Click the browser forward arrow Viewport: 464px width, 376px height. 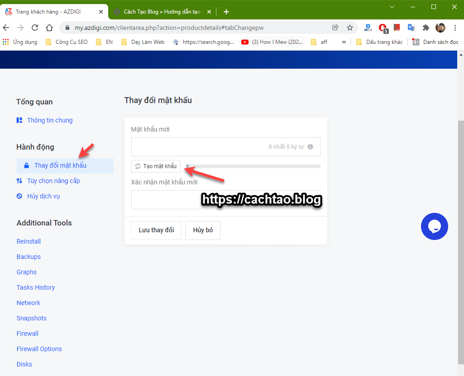coord(20,28)
